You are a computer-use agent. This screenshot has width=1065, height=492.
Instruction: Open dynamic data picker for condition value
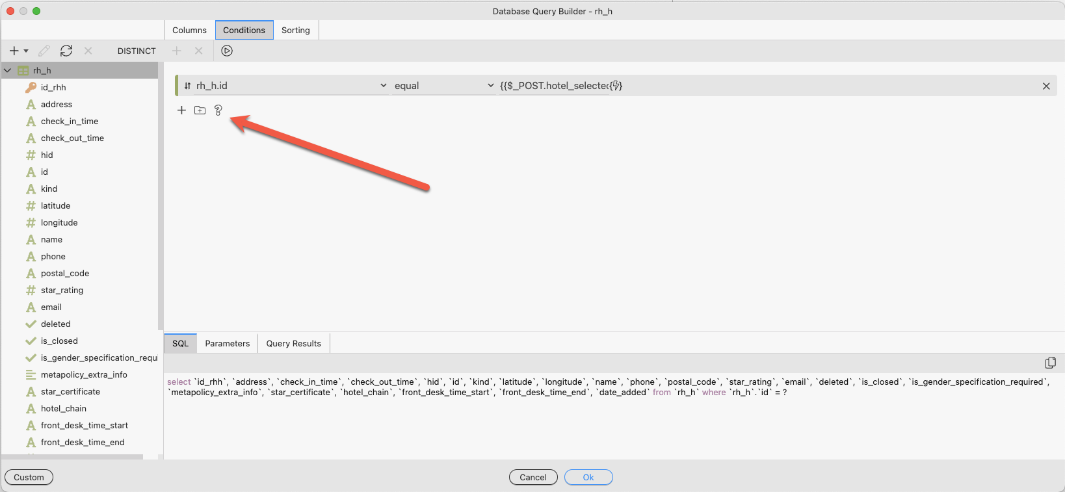point(616,86)
